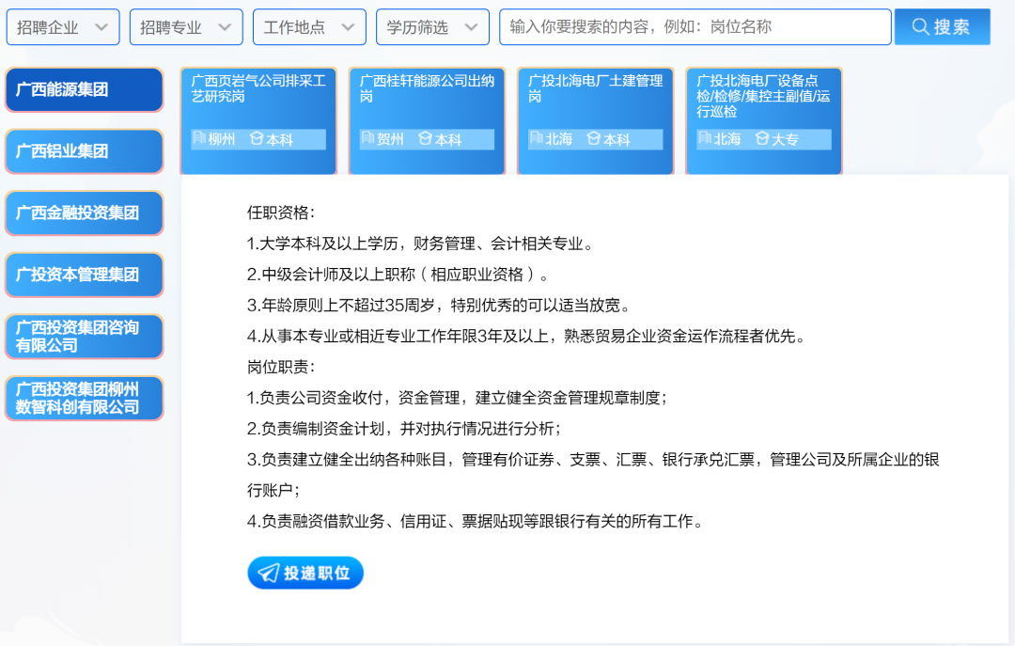Click the chevron arrow in 工作地点

[x=349, y=27]
